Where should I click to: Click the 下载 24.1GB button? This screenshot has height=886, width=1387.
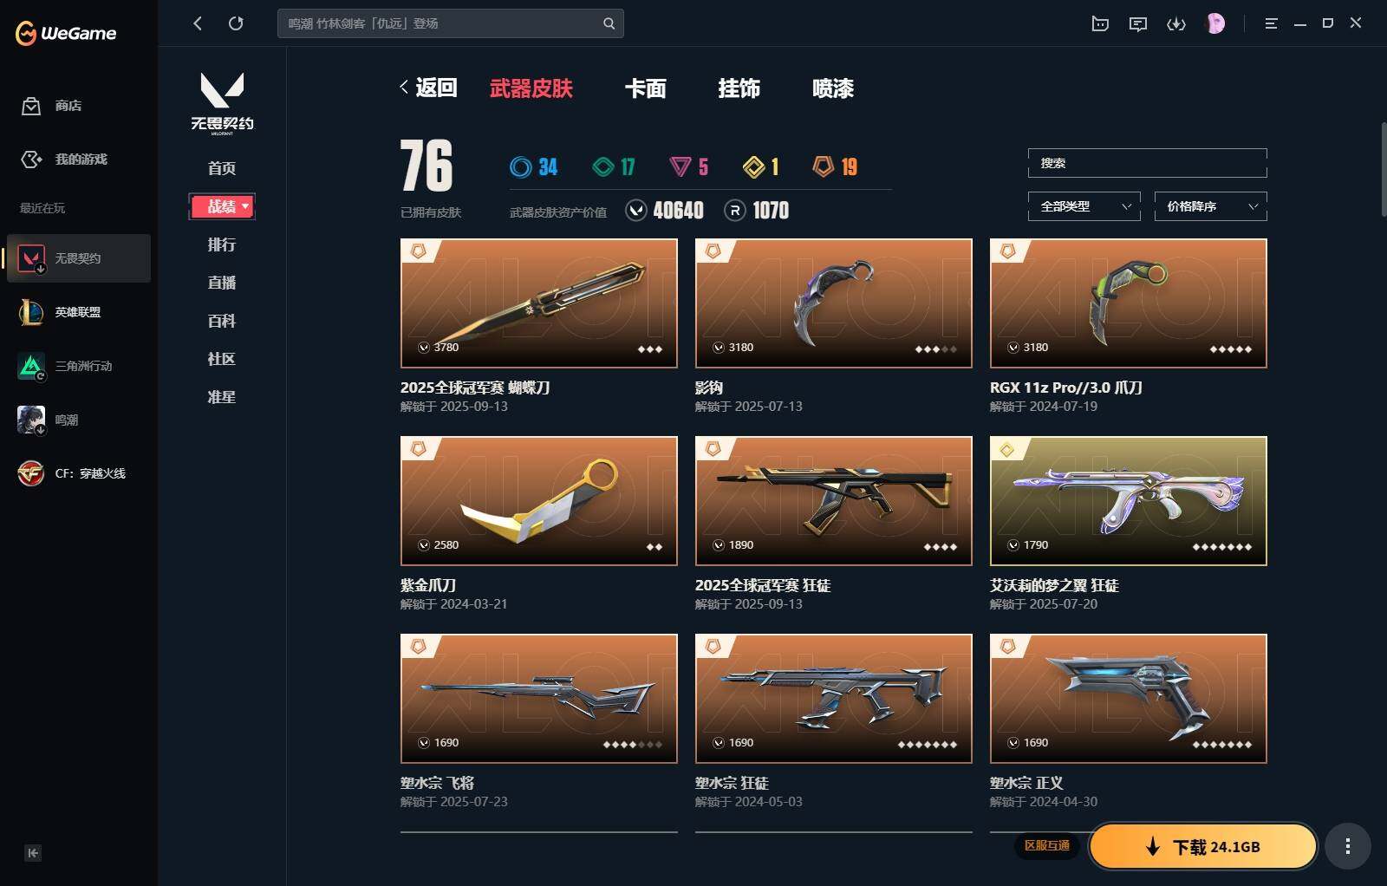(1203, 846)
